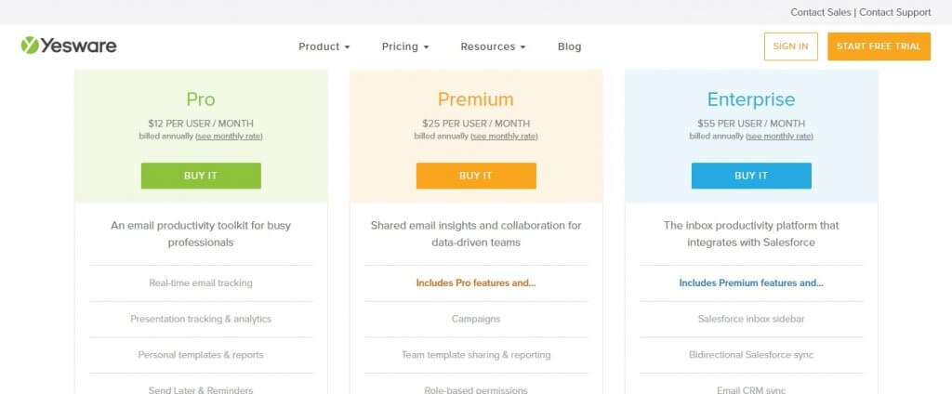
Task: Click 'Presentation tracking & analytics' feature
Action: (201, 319)
